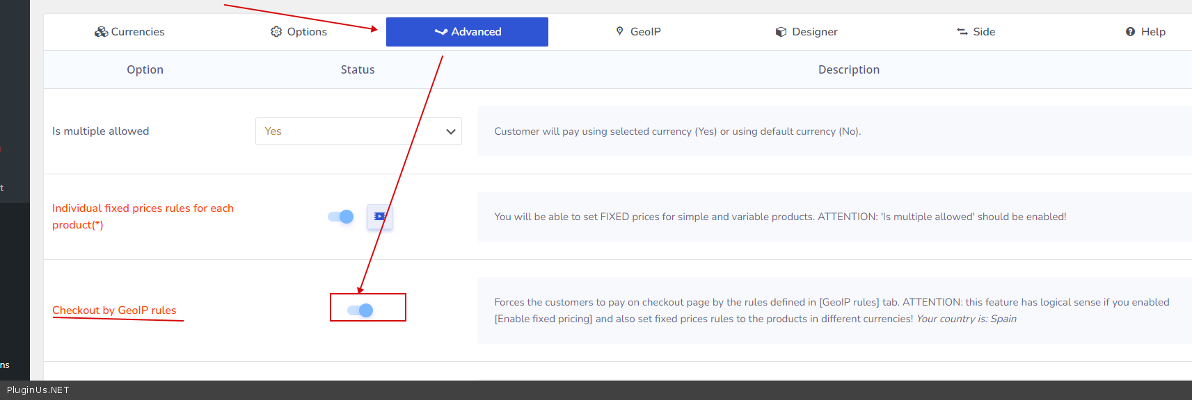The image size is (1192, 400).
Task: Click the Checkout by GeoIP rules link
Action: (x=114, y=310)
